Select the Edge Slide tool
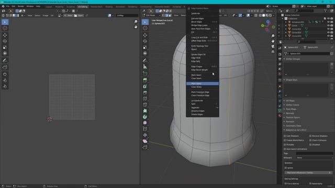 tap(145, 129)
